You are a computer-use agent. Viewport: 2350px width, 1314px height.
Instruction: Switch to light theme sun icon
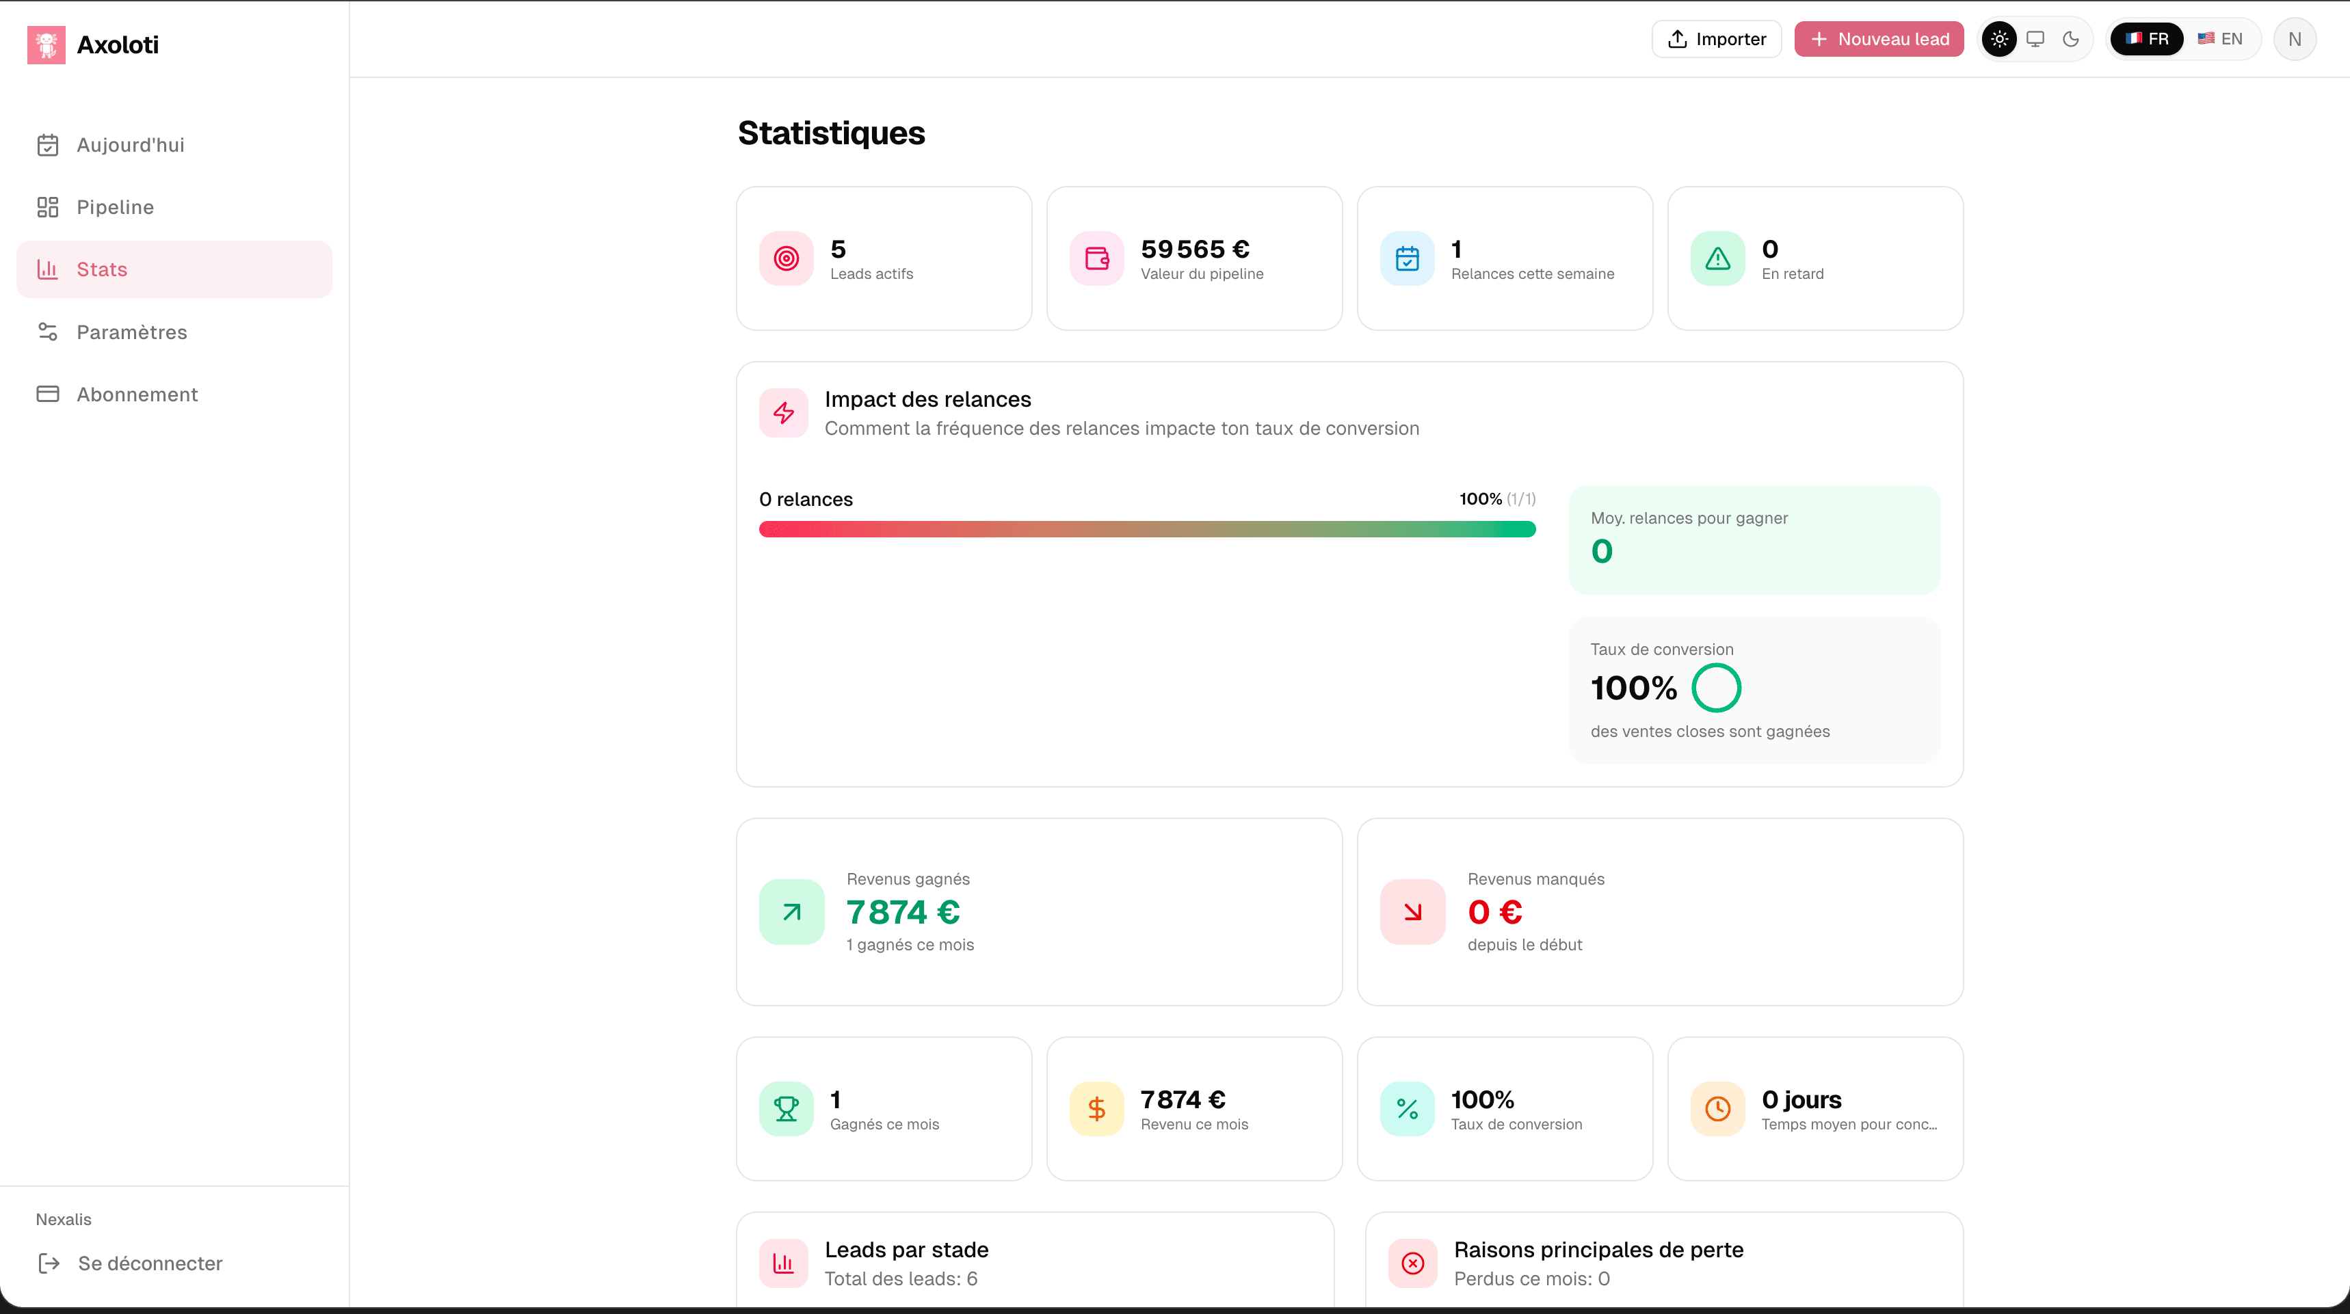pyautogui.click(x=1998, y=39)
